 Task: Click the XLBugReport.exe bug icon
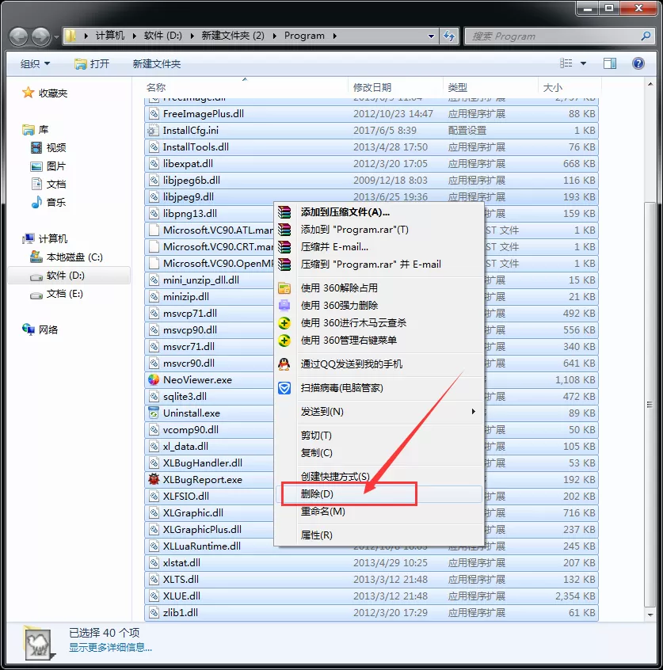(154, 479)
